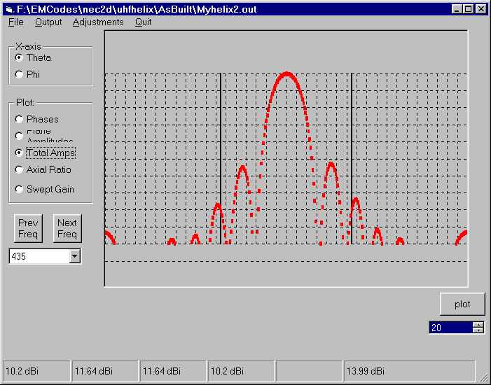Increase the 20 value with up arrow
This screenshot has height=385, width=491.
coord(478,325)
